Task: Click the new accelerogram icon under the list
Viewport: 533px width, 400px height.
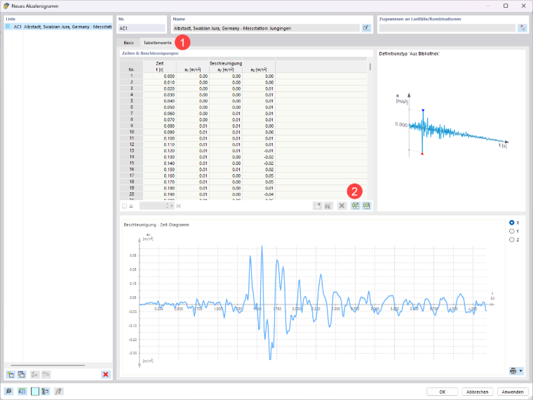Action: tap(11, 375)
